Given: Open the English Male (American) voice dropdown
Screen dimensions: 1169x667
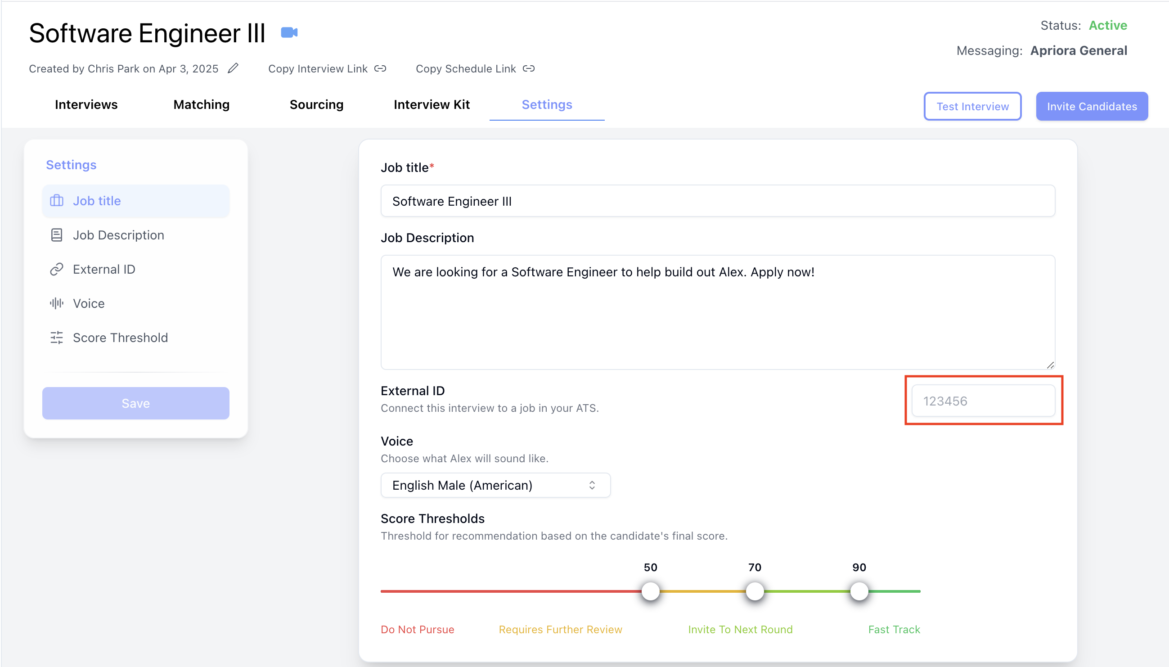Looking at the screenshot, I should click(x=495, y=485).
